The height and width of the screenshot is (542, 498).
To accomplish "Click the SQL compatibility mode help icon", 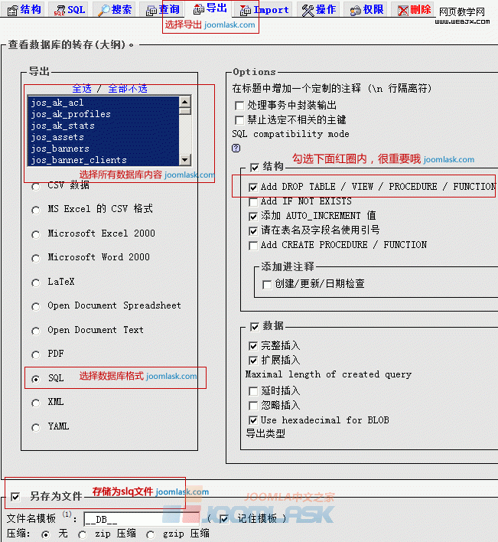I will 236,149.
